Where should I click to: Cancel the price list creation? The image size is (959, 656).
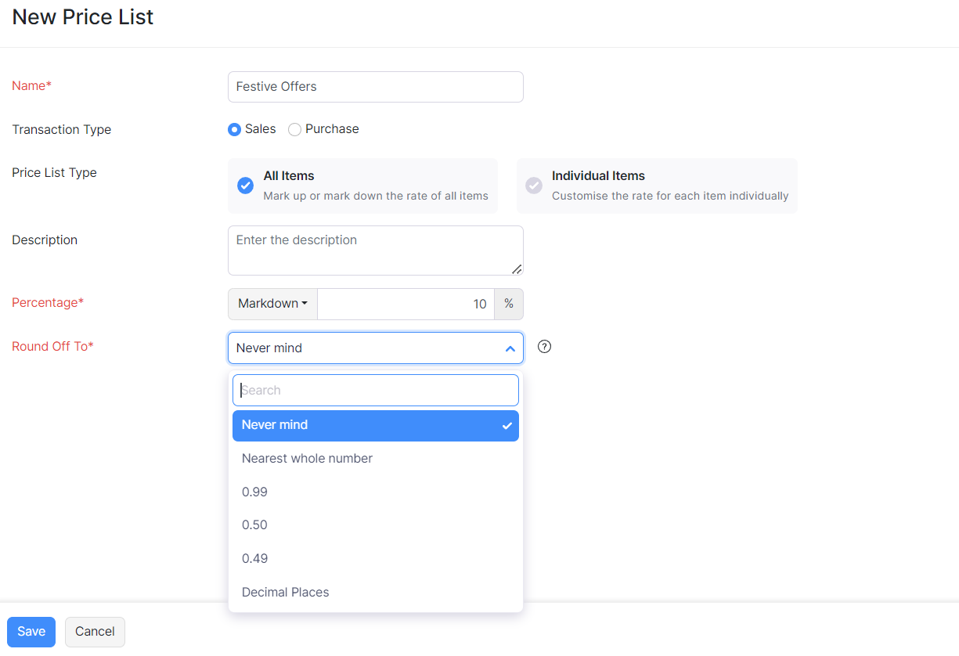(95, 632)
